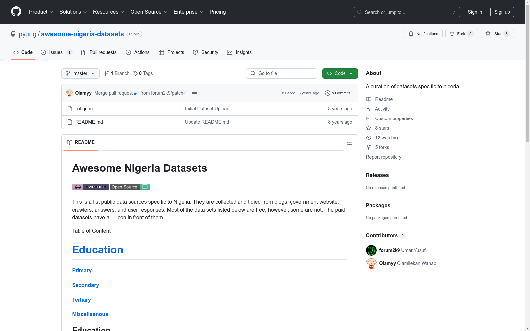530x331 pixels.
Task: Open the Enterprise menu
Action: point(188,12)
